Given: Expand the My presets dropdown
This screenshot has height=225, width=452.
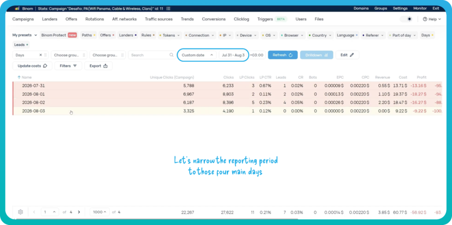Looking at the screenshot, I should [x=25, y=35].
